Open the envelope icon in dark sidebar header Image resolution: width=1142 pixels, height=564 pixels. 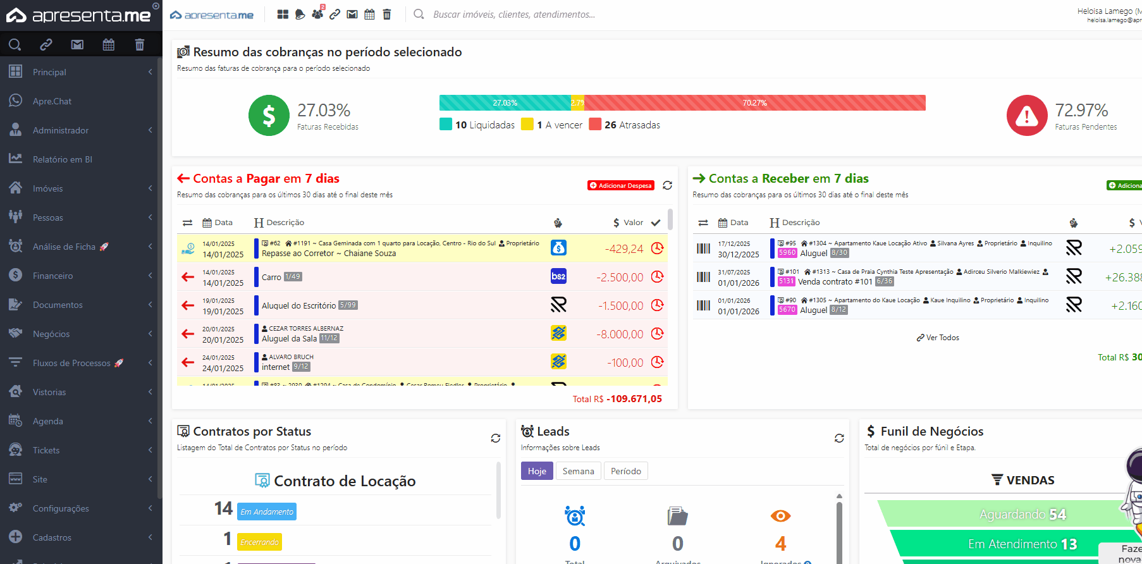click(77, 44)
